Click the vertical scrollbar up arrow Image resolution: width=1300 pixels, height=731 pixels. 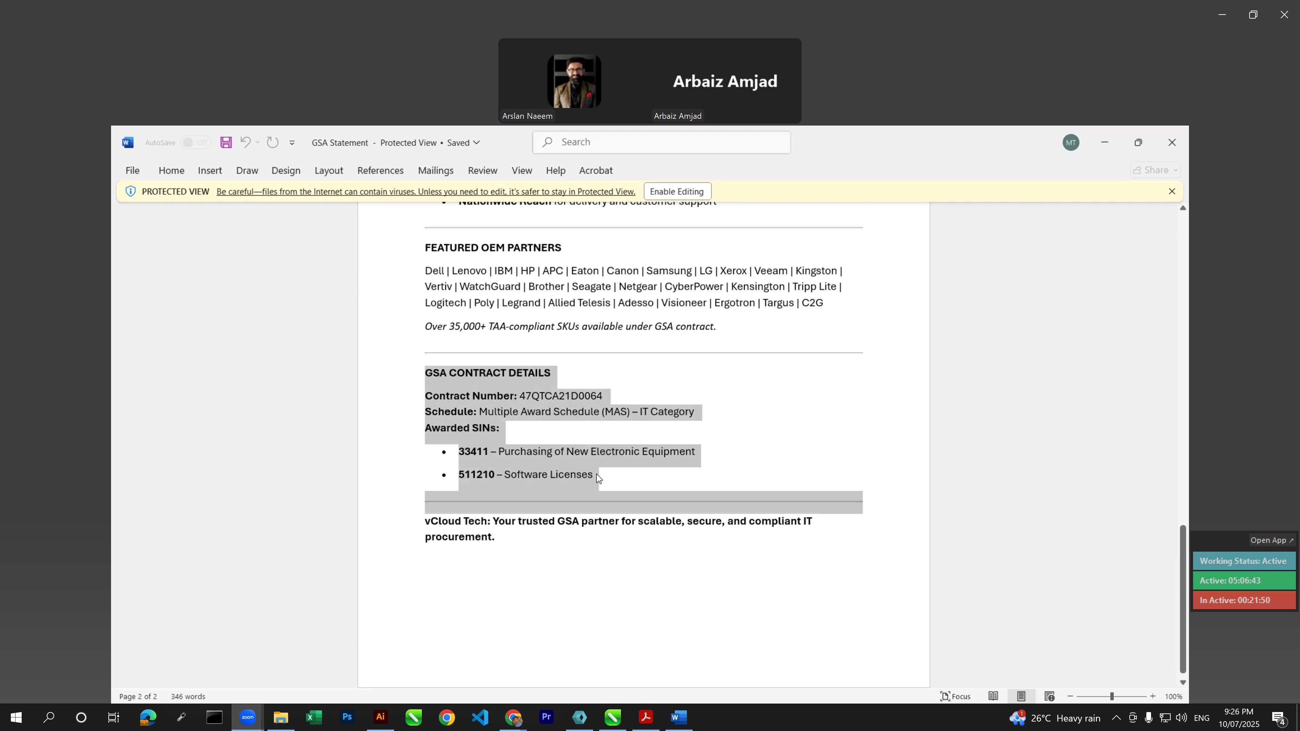(x=1183, y=208)
